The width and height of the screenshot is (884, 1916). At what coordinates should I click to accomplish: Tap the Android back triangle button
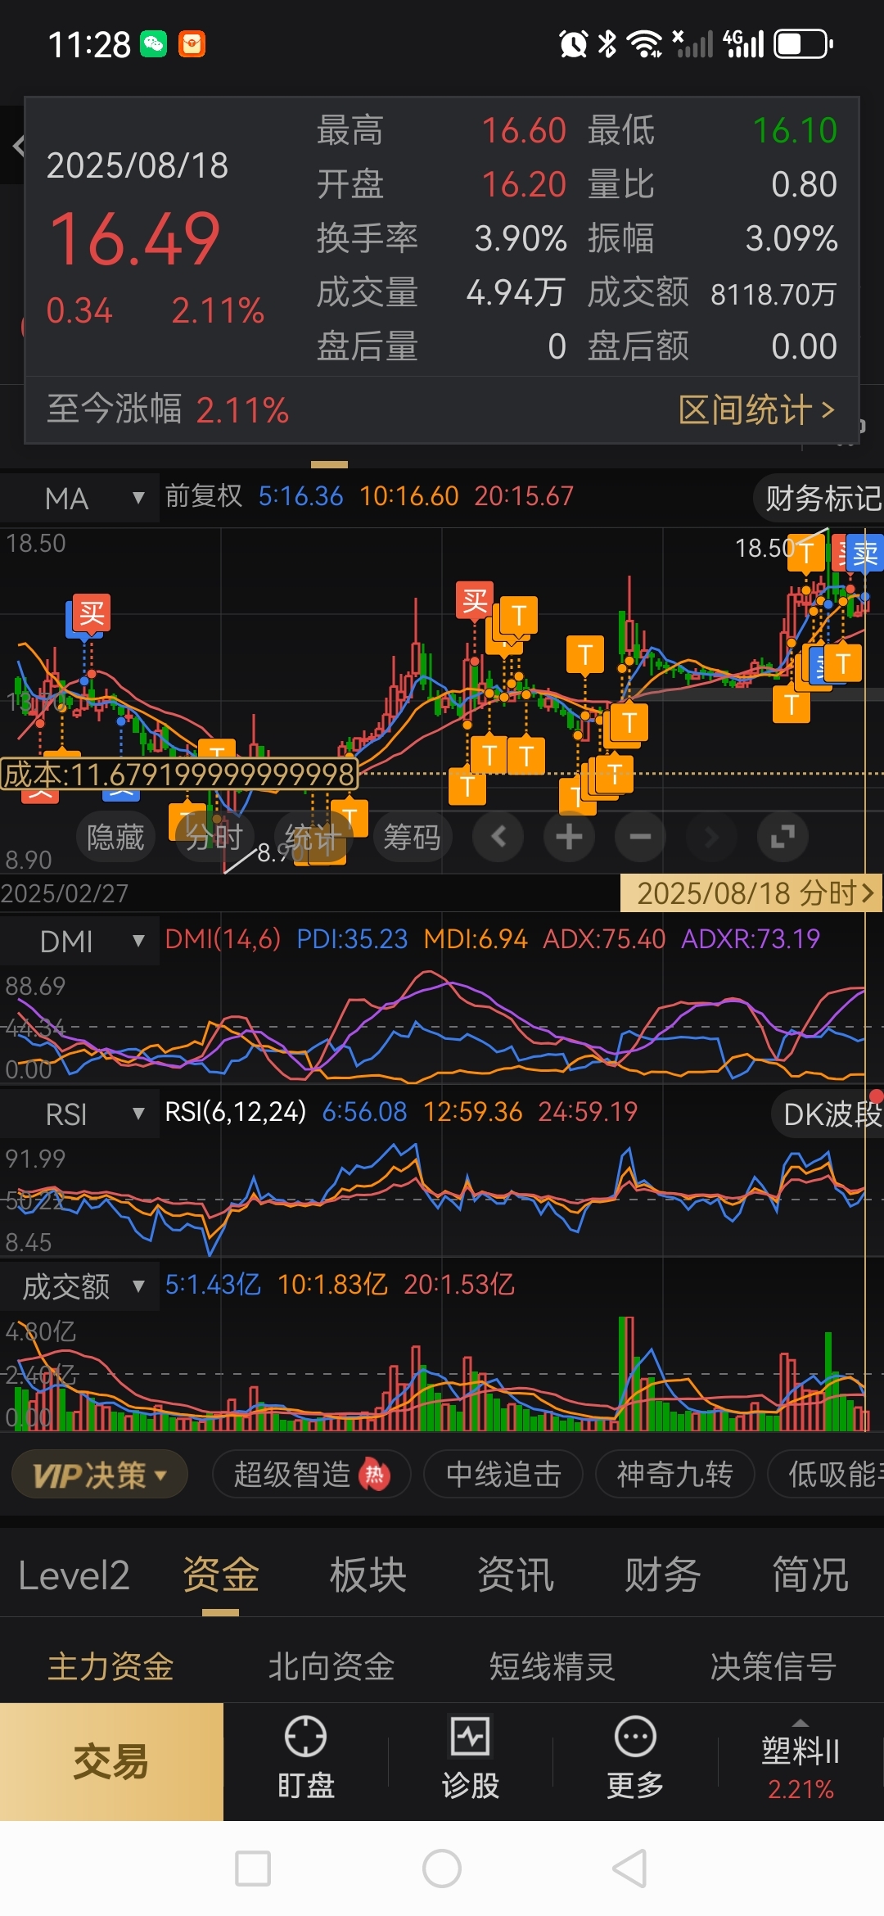coord(630,1869)
